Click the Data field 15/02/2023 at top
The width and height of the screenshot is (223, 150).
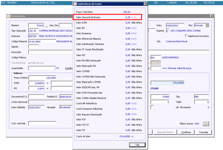[175, 25]
